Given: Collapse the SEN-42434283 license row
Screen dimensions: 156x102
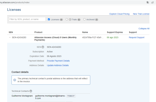Looking at the screenshot, I should (x=10, y=37).
